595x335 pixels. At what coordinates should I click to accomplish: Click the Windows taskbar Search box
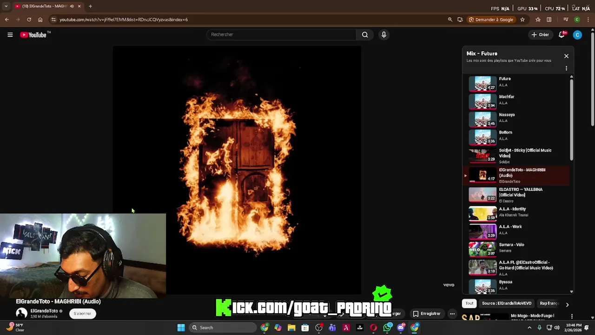click(x=223, y=328)
